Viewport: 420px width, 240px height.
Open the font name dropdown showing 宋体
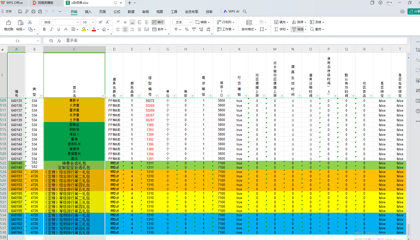click(x=60, y=22)
